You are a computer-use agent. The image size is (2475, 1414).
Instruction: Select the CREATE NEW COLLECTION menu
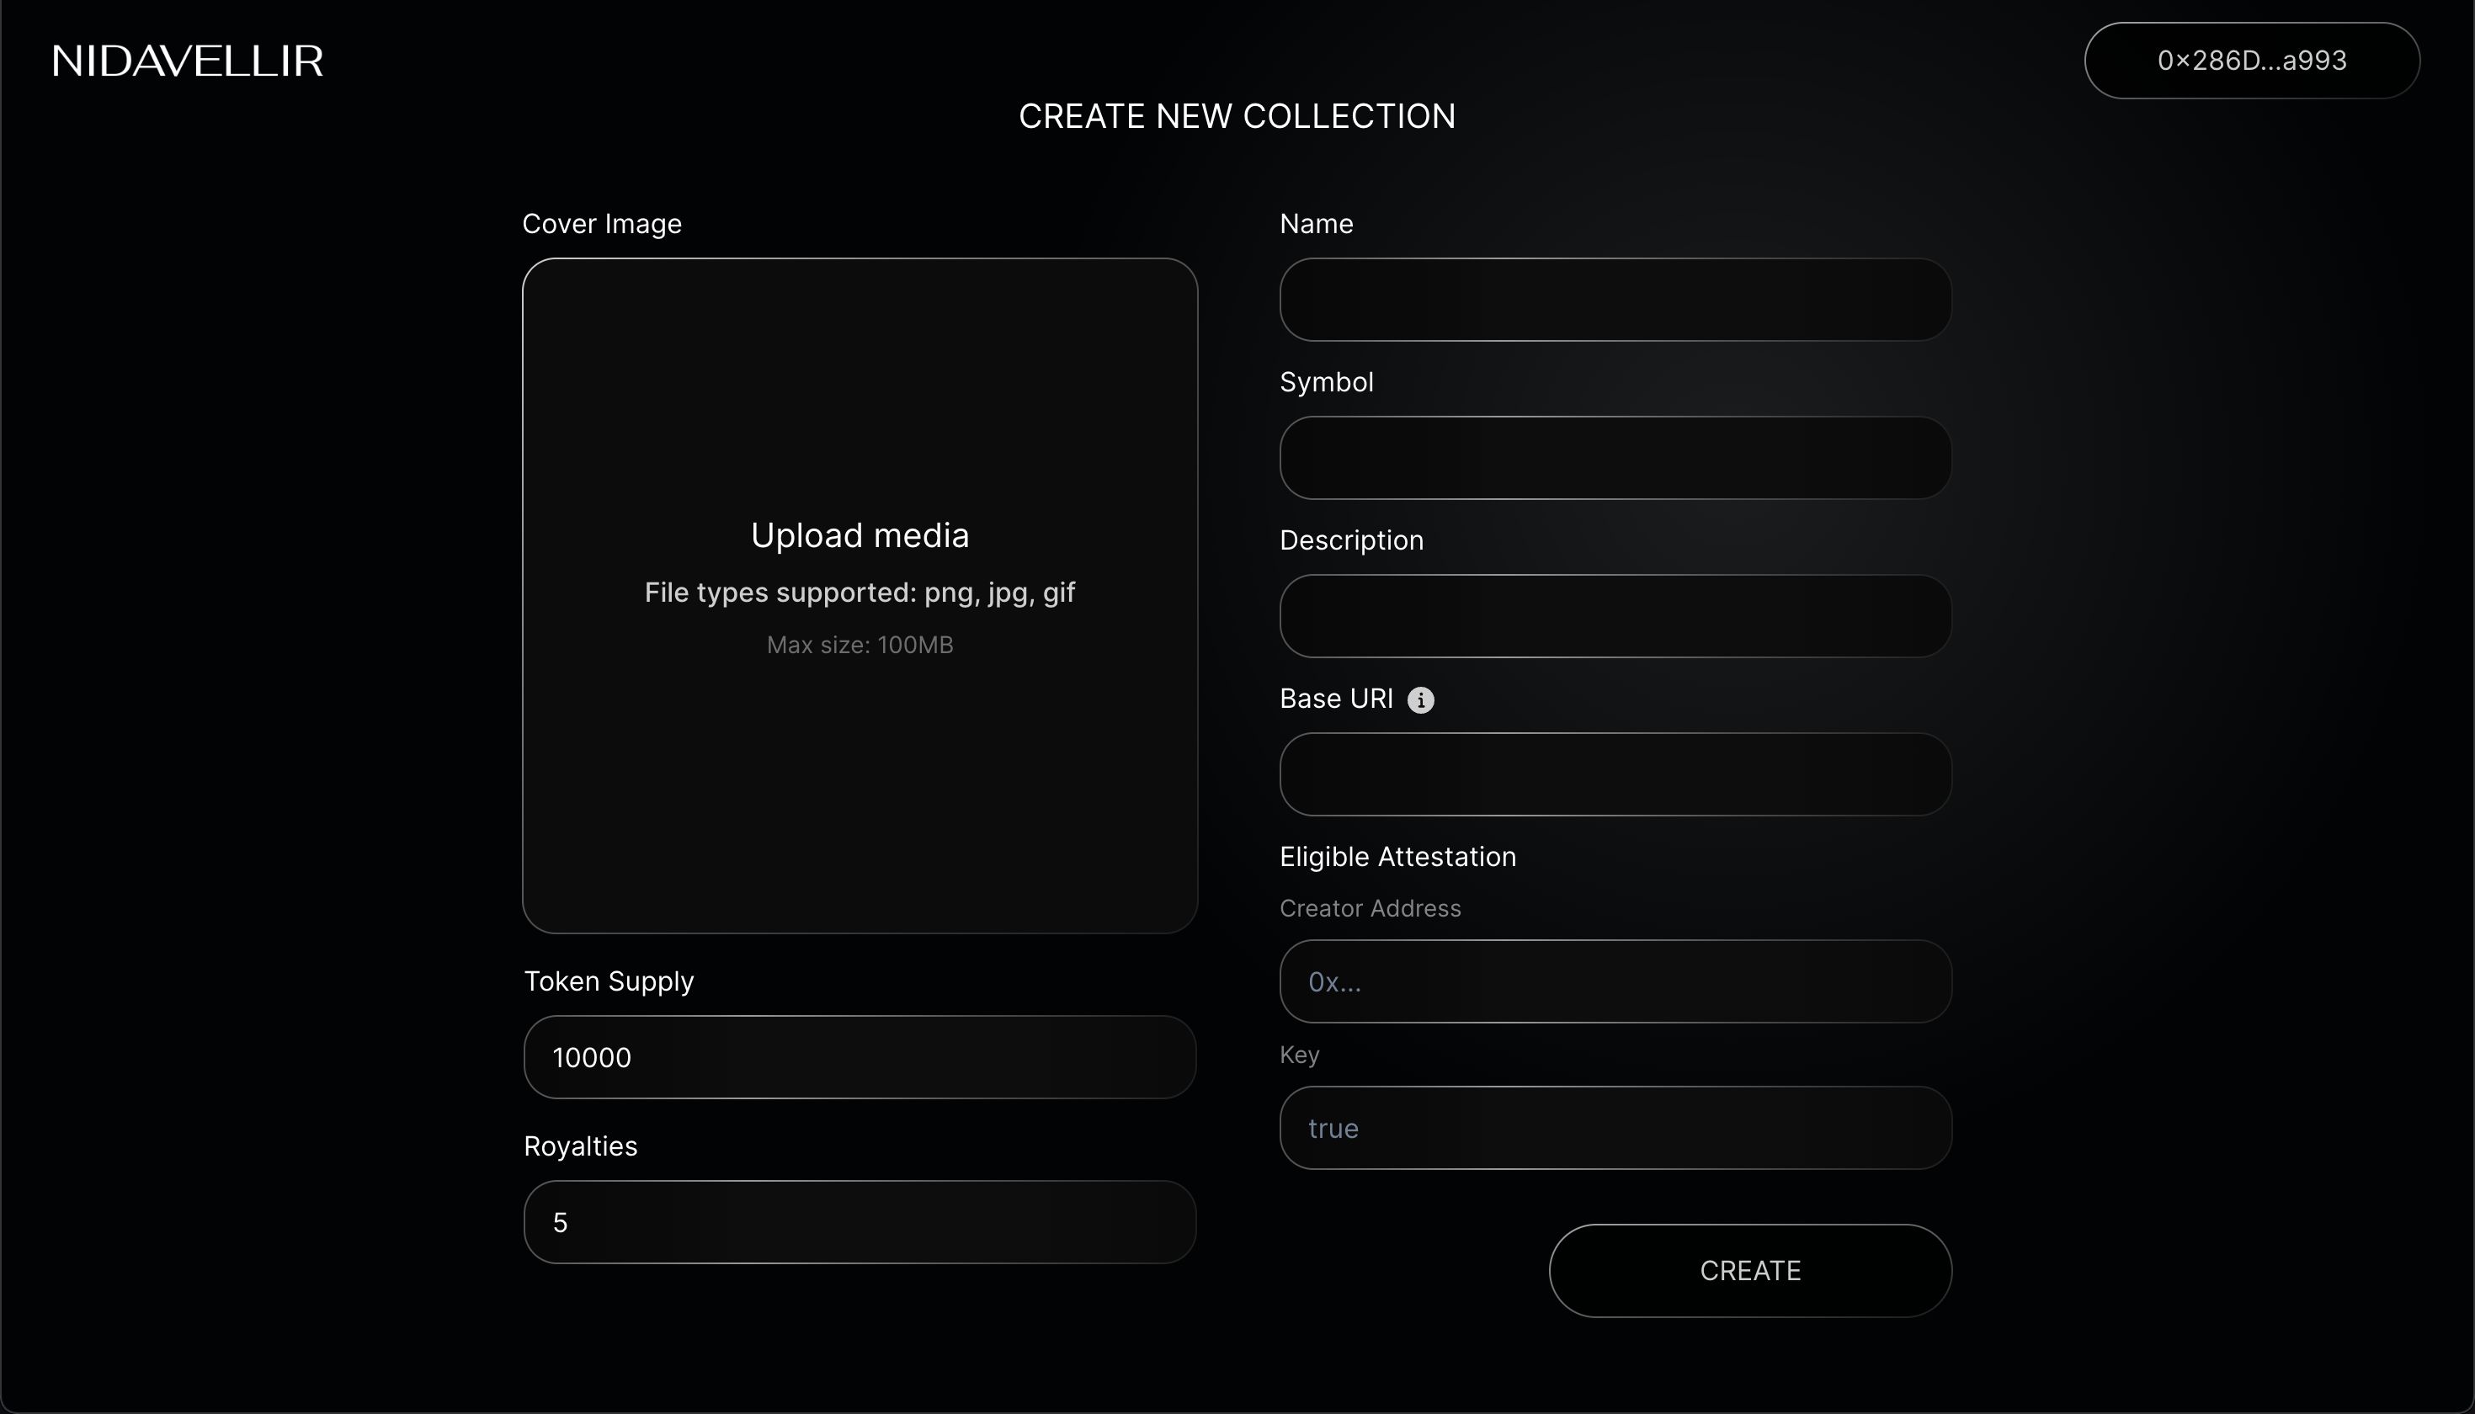point(1237,115)
